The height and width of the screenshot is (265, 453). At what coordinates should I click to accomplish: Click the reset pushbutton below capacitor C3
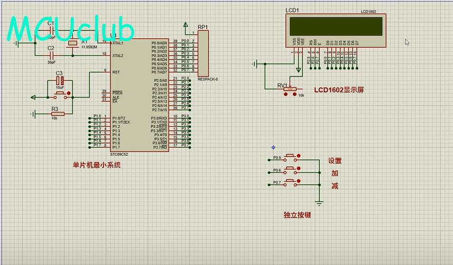pyautogui.click(x=60, y=94)
